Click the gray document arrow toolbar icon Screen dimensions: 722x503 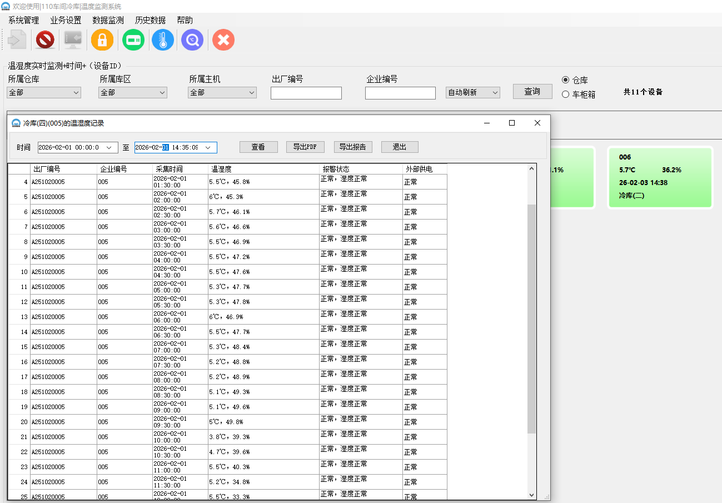point(17,40)
